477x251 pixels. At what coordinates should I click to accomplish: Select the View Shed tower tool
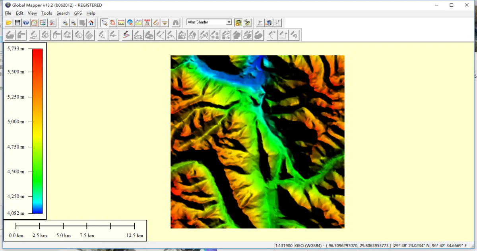pyautogui.click(x=147, y=23)
